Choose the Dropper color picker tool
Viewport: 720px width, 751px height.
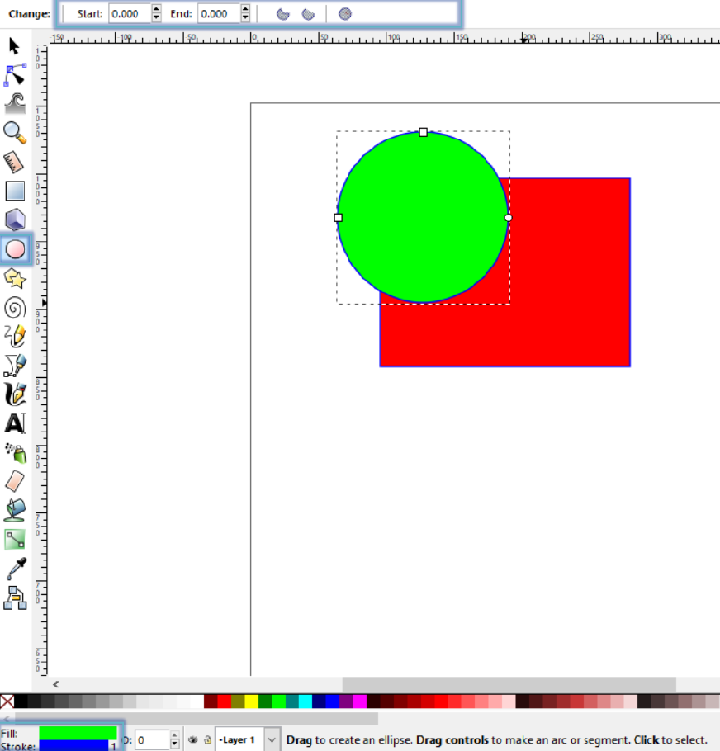coord(15,569)
